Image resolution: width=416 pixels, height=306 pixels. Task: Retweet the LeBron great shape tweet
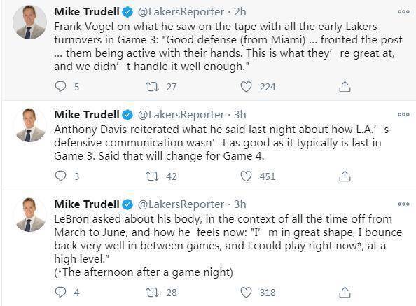coord(152,292)
